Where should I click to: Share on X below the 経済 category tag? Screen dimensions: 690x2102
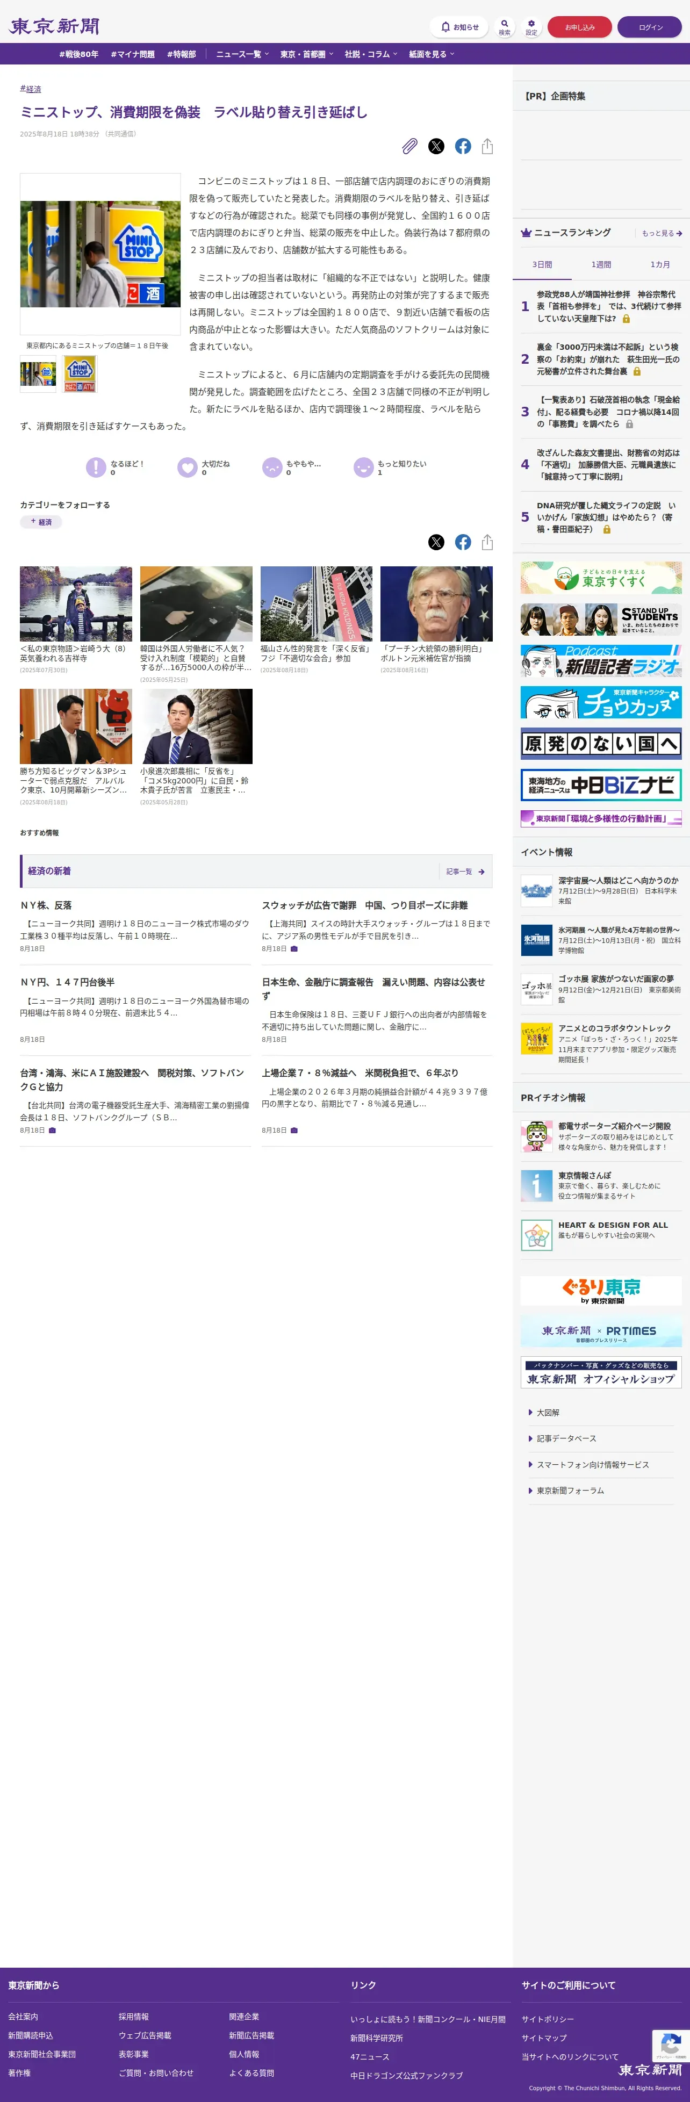(x=437, y=542)
